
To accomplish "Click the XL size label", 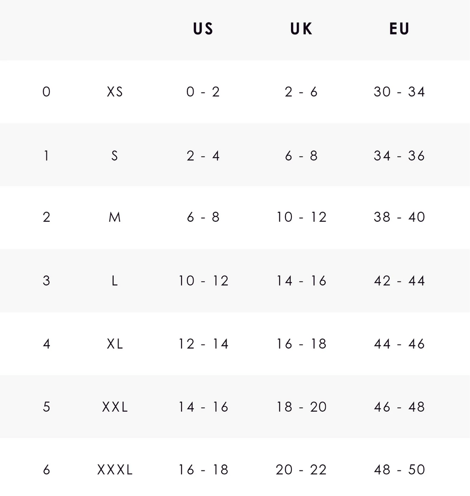I will pyautogui.click(x=115, y=344).
